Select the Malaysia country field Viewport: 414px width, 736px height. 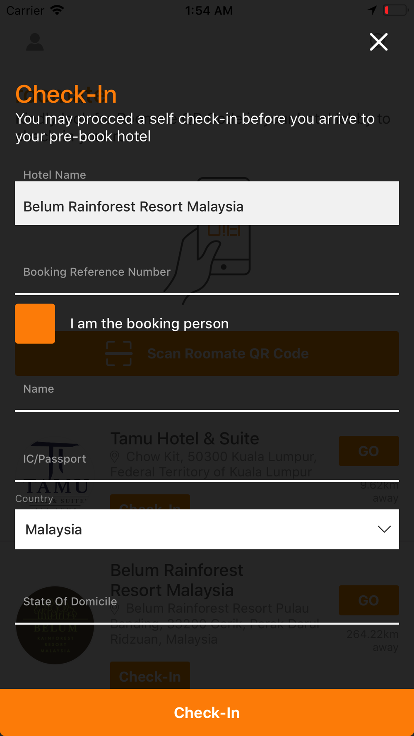[207, 529]
